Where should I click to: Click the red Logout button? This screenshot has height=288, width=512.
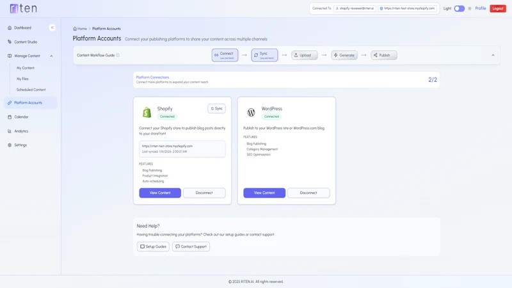click(498, 8)
